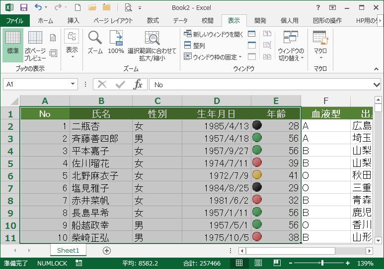Open the ファイル tab
This screenshot has width=384, height=269.
click(15, 20)
